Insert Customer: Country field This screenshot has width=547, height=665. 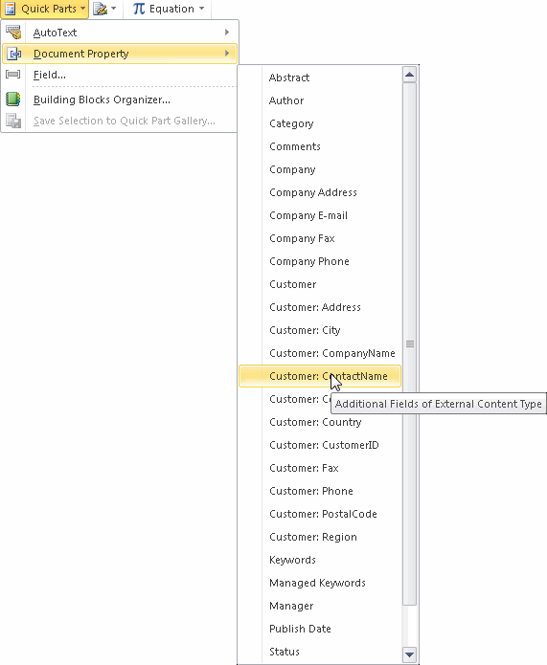click(x=320, y=422)
